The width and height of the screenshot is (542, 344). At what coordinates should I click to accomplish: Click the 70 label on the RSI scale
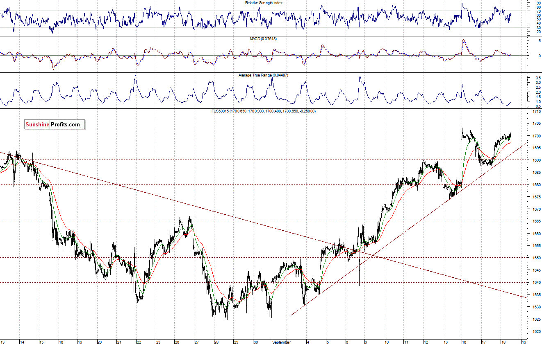tap(538, 11)
